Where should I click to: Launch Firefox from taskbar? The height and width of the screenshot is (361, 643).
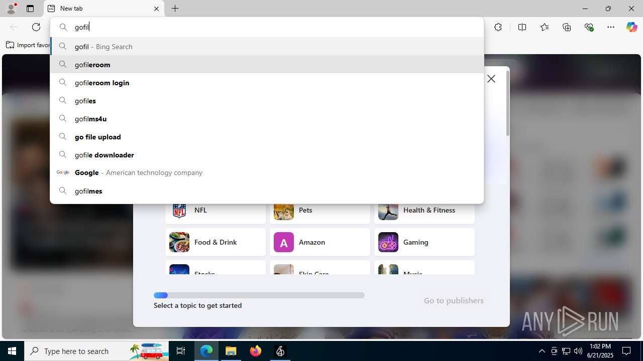(256, 351)
